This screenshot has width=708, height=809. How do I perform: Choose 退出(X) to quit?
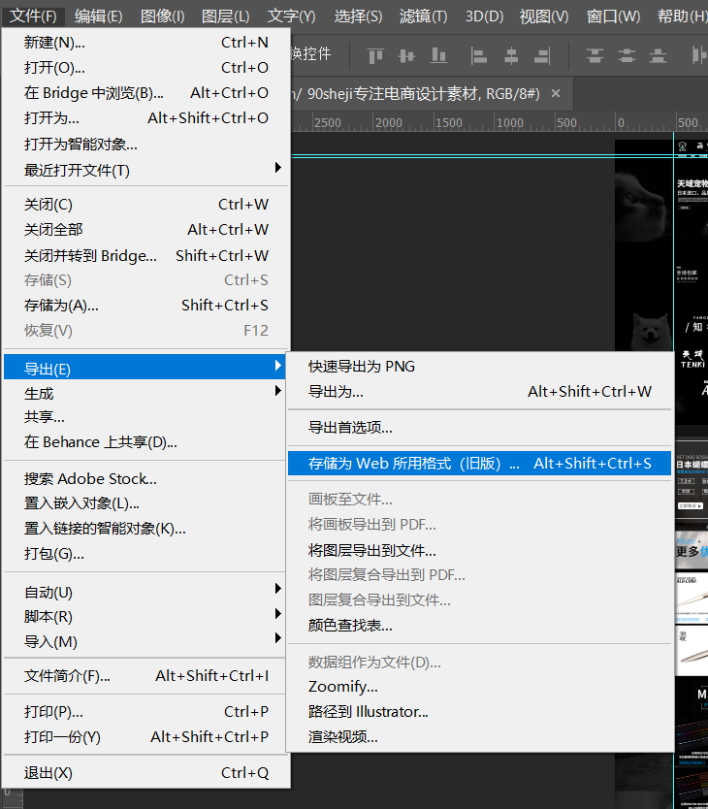(x=146, y=773)
